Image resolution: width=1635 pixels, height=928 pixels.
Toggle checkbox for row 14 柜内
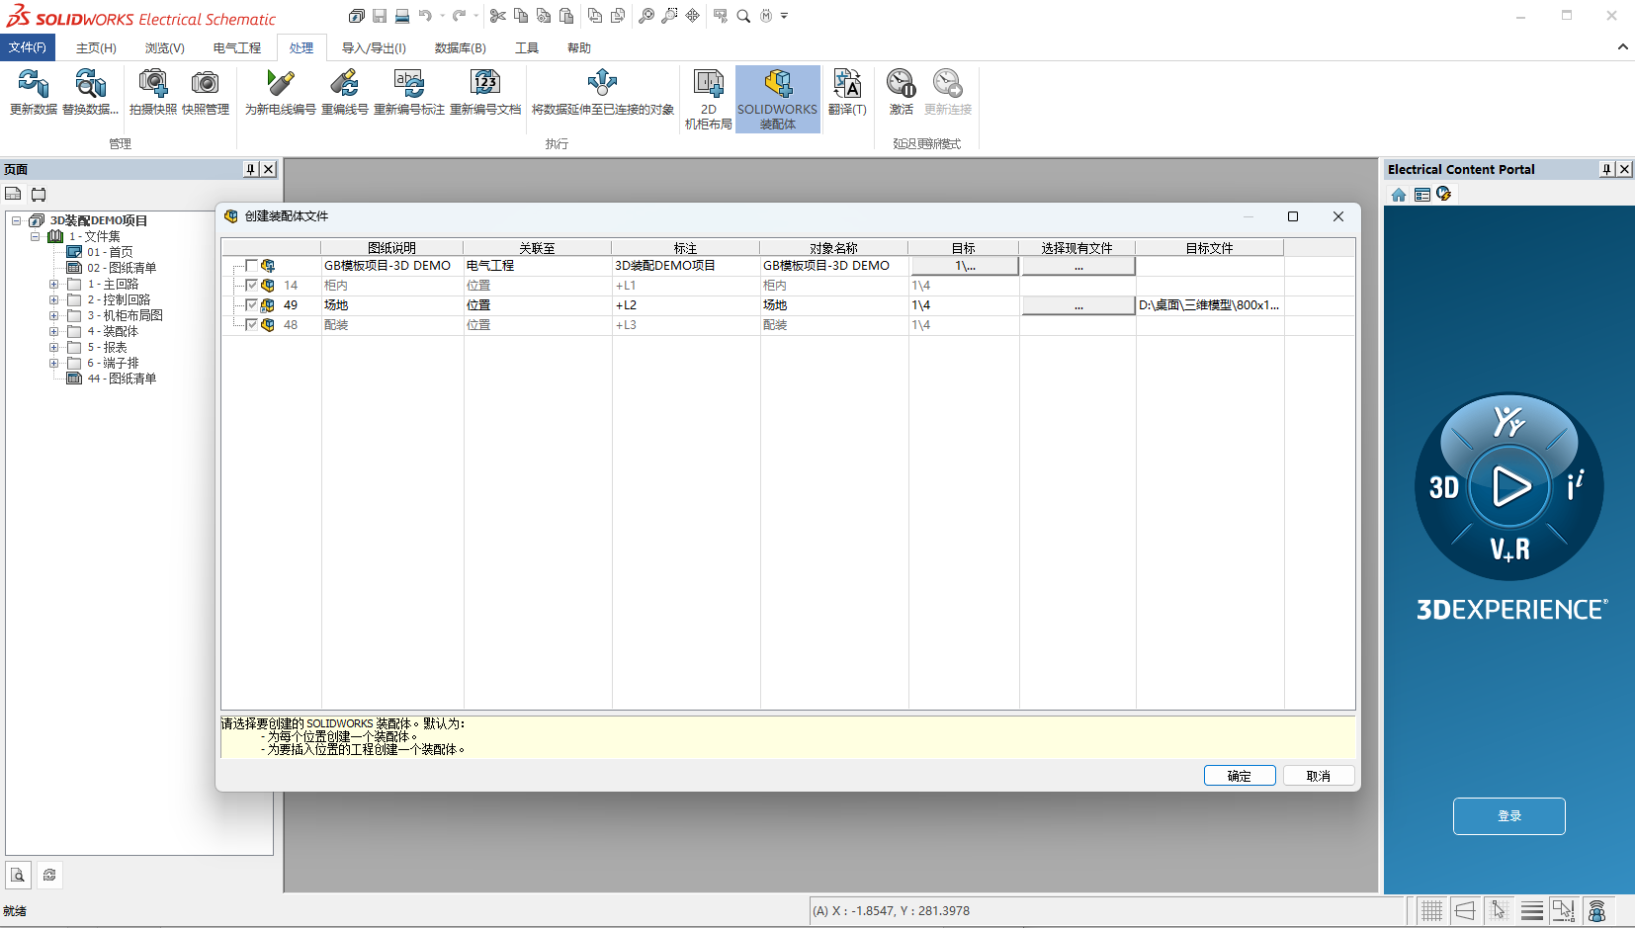pos(252,286)
